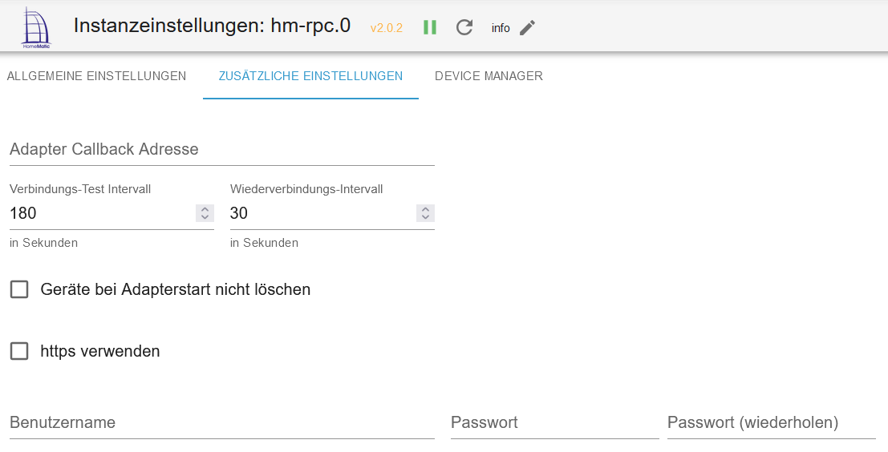Tick the https verwenden checkbox

point(19,351)
